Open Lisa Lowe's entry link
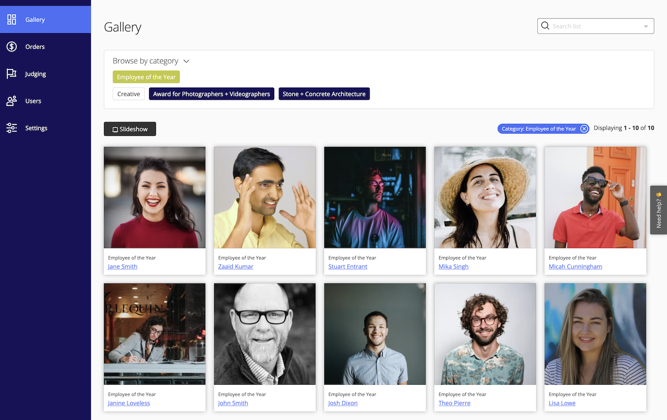Viewport: 667px width, 420px height. (x=562, y=403)
